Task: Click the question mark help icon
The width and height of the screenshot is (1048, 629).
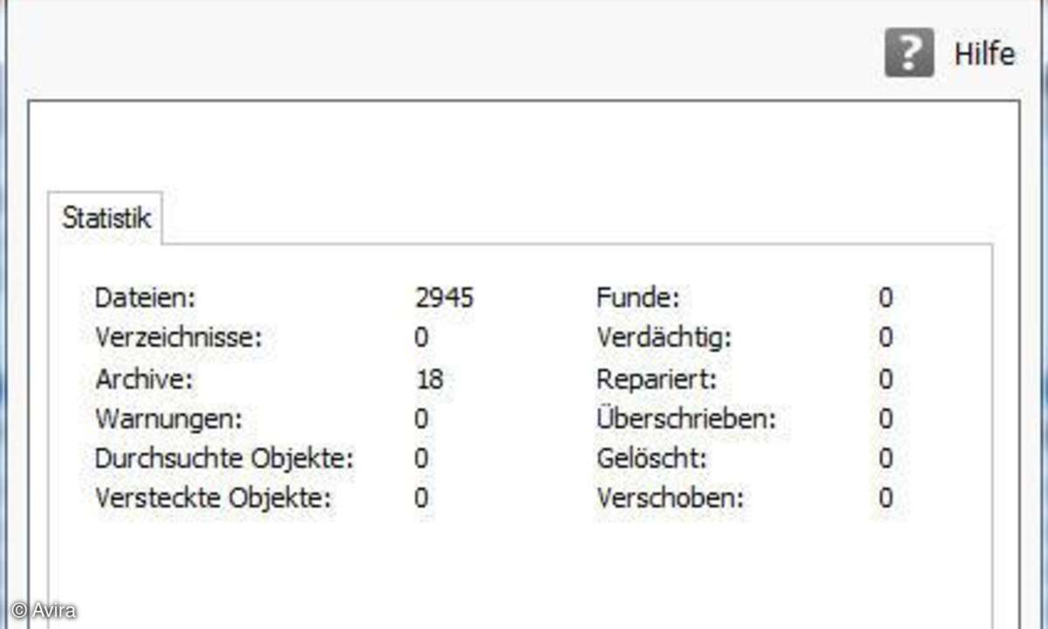Action: pyautogui.click(x=909, y=53)
